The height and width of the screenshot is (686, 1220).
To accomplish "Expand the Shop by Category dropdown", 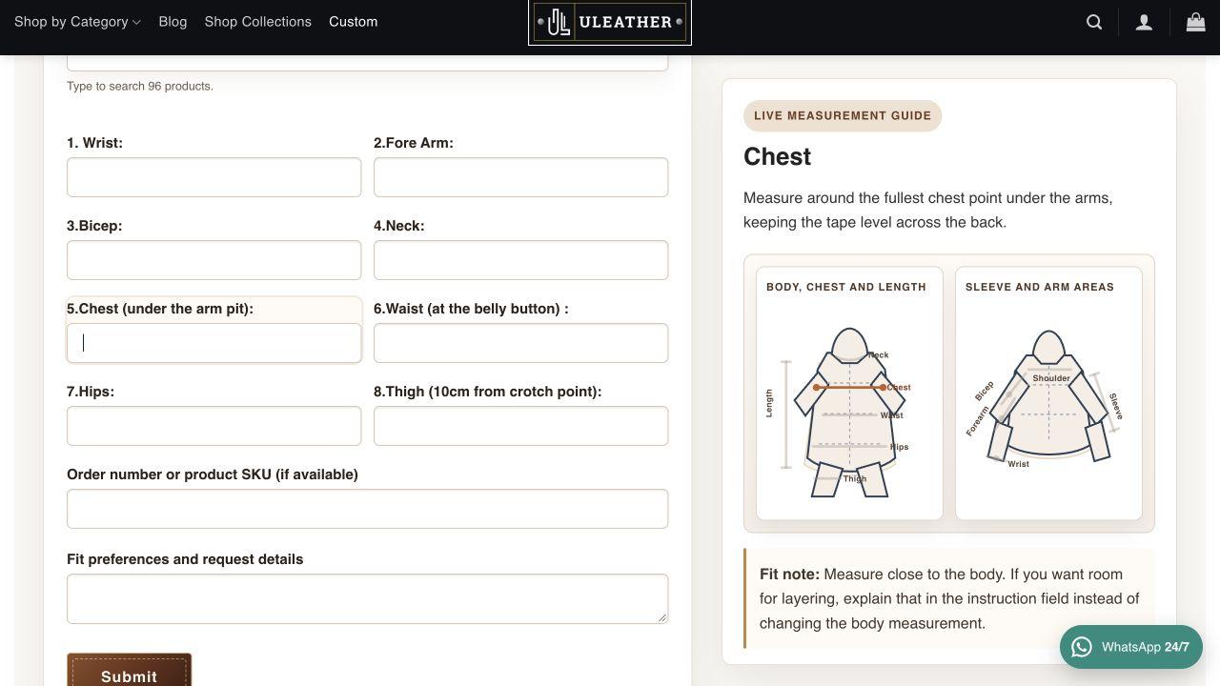I will pyautogui.click(x=77, y=21).
